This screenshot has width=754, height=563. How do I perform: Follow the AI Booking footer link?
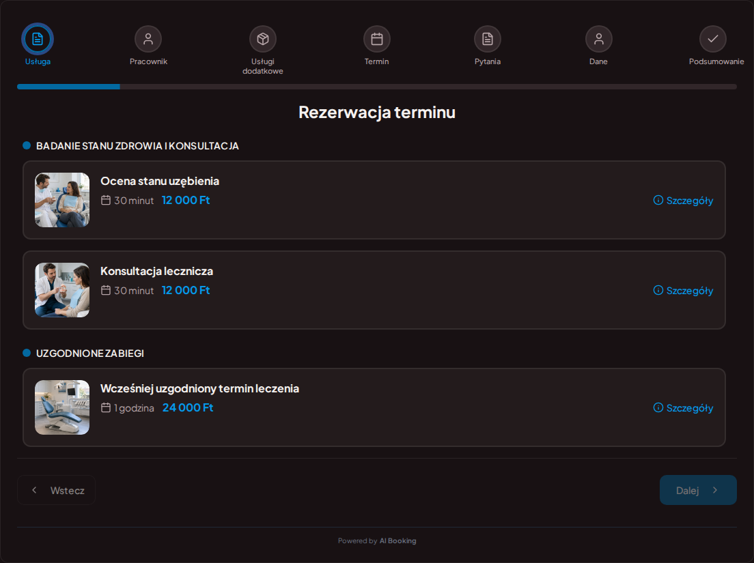[x=398, y=541]
